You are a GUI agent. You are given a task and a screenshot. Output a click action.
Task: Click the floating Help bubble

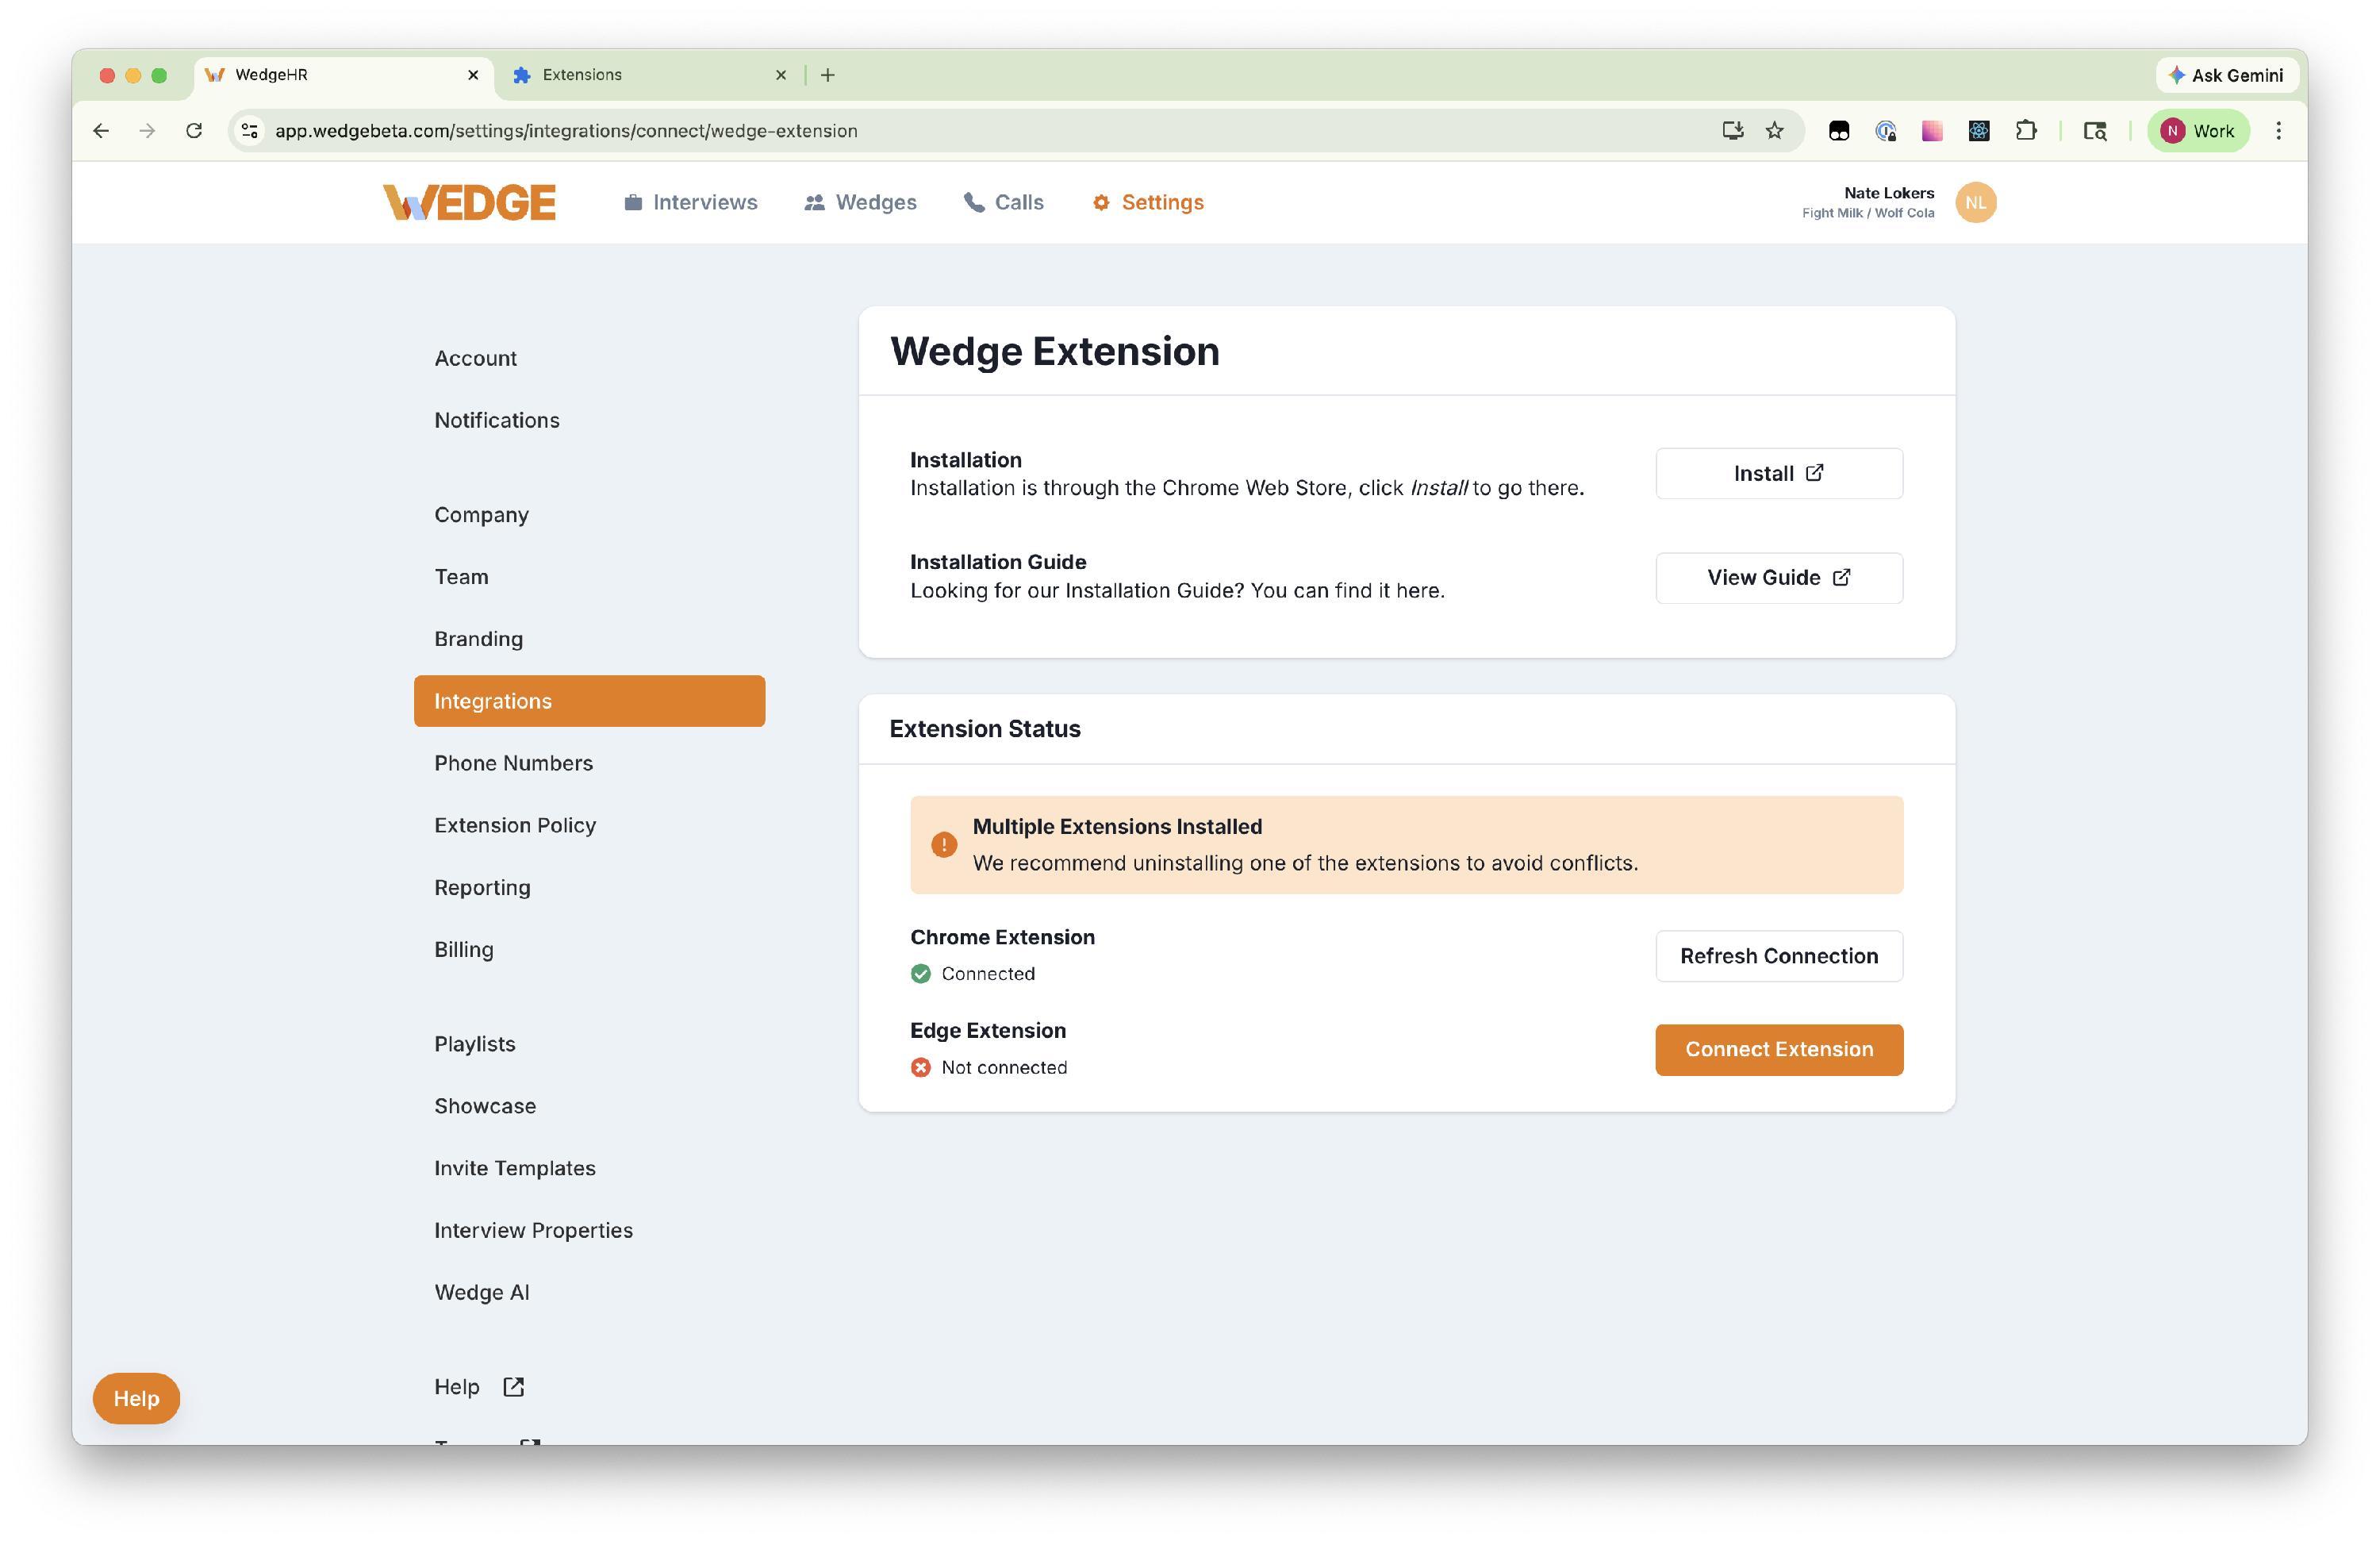(136, 1398)
